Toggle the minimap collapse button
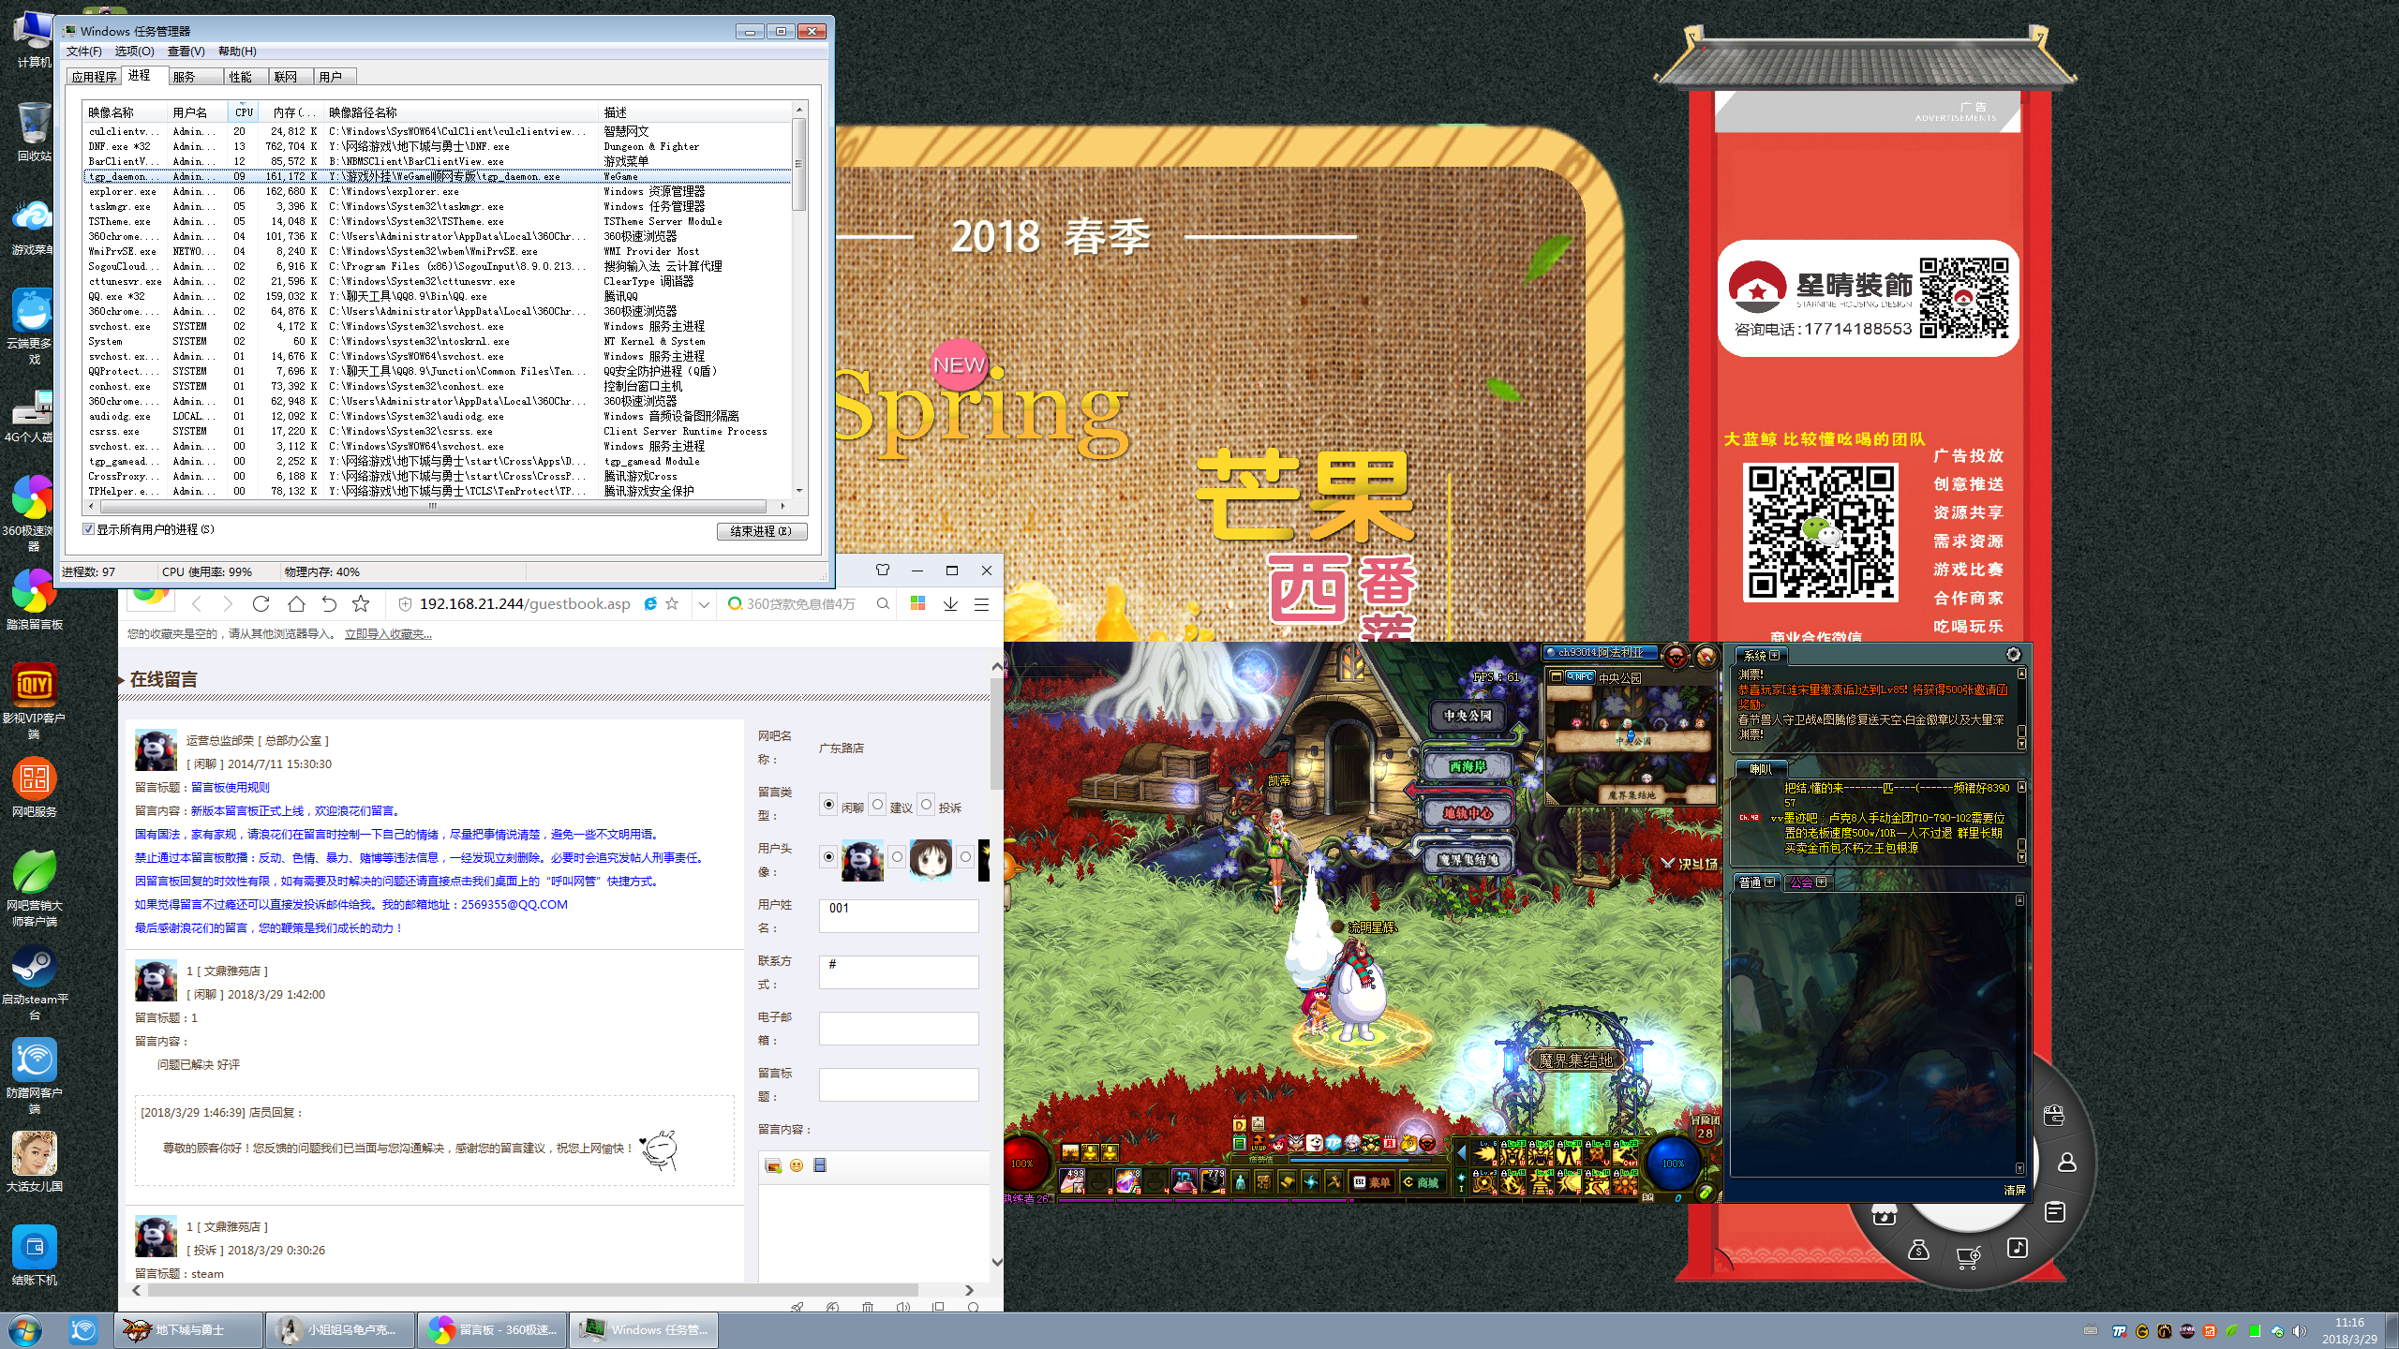 tap(1557, 676)
